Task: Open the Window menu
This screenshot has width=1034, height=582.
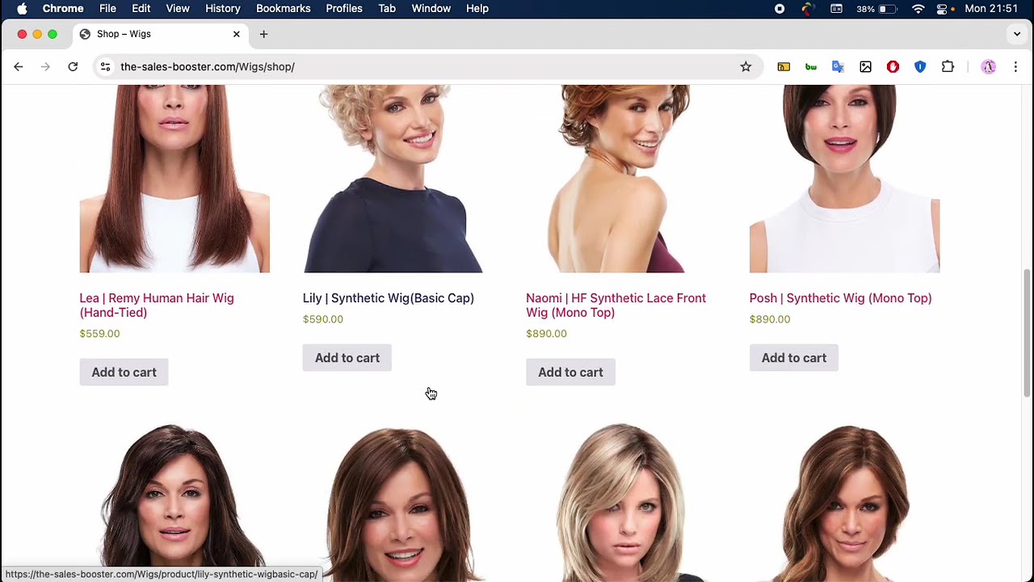Action: (x=431, y=8)
